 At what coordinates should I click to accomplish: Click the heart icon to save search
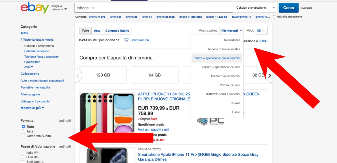126,40
